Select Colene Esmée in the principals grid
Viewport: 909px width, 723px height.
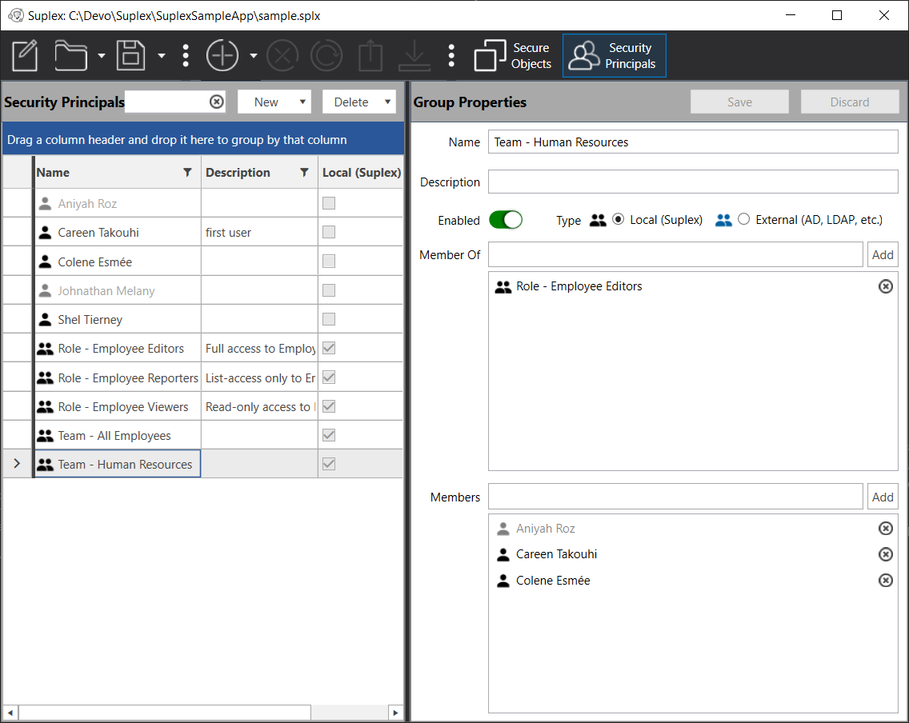(202, 262)
